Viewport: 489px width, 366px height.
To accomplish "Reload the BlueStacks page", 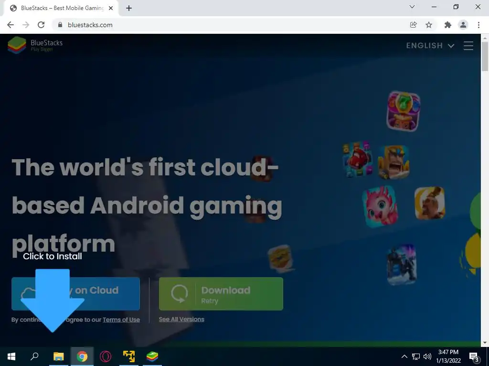I will pos(41,25).
